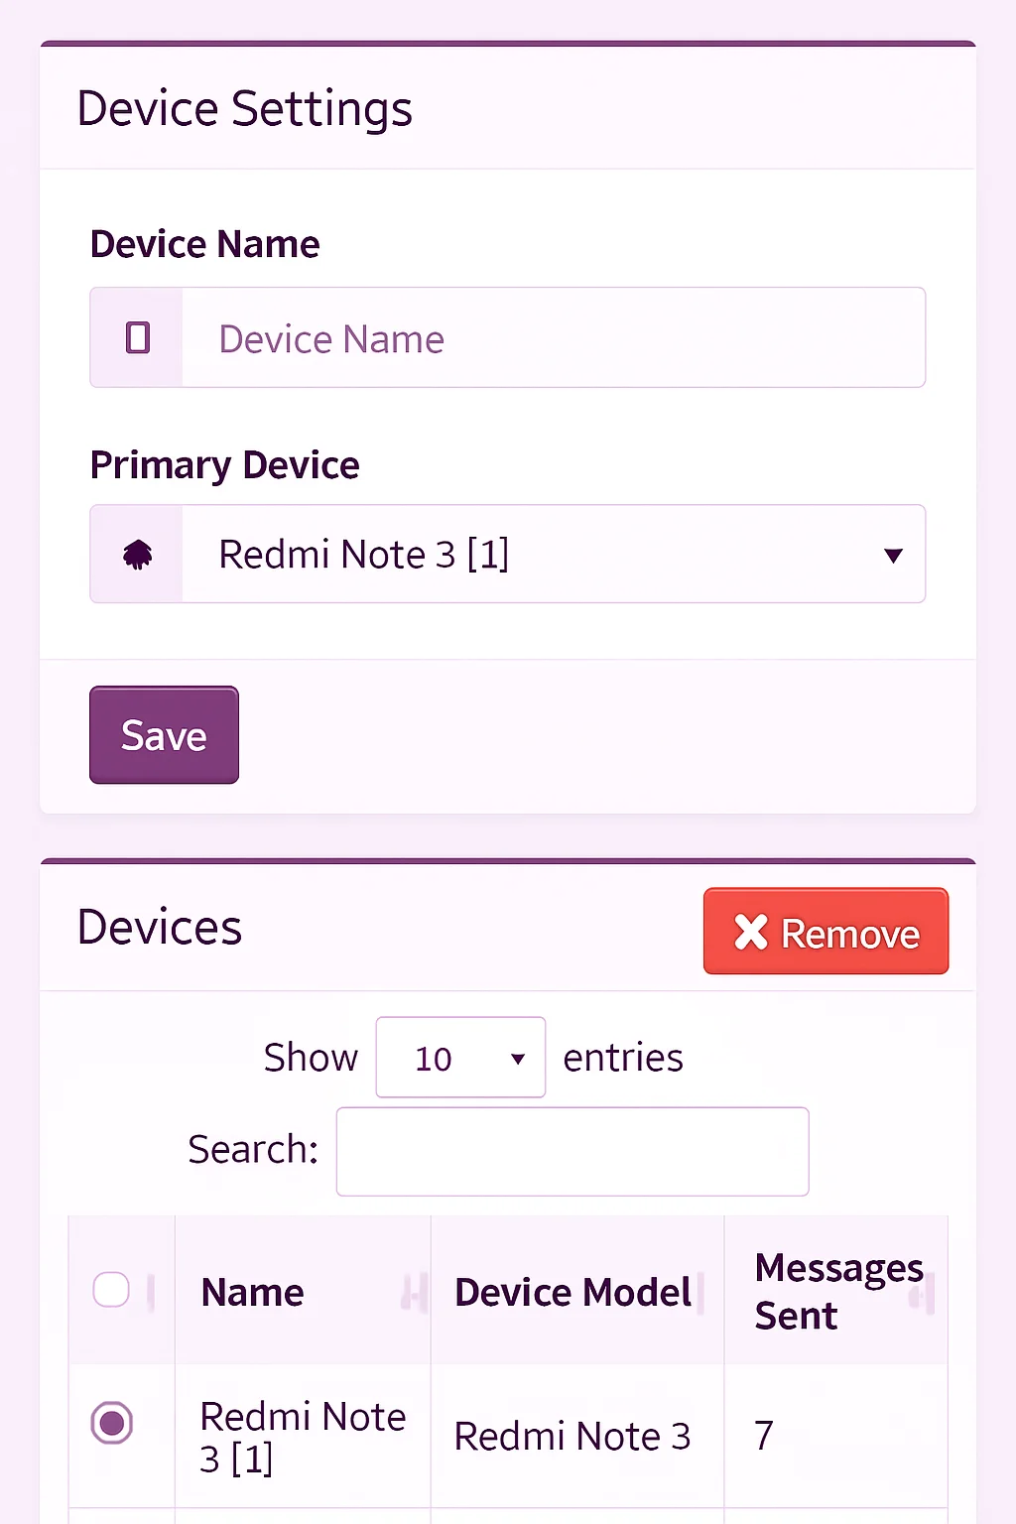
Task: Click into the Search box
Action: click(572, 1151)
